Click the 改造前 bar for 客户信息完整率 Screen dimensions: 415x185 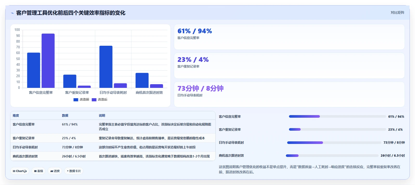pos(34,70)
